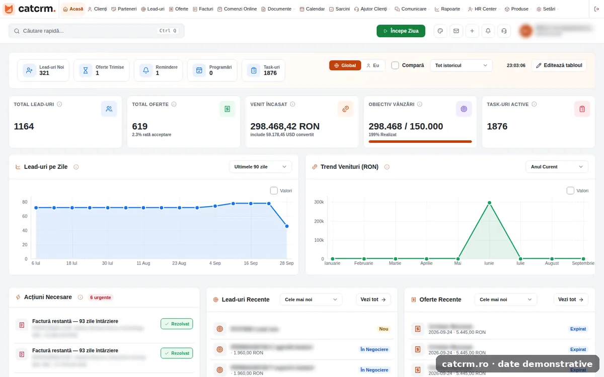This screenshot has width=604, height=377.
Task: Click the Obiectiv Vânzări progress bar
Action: coord(420,142)
